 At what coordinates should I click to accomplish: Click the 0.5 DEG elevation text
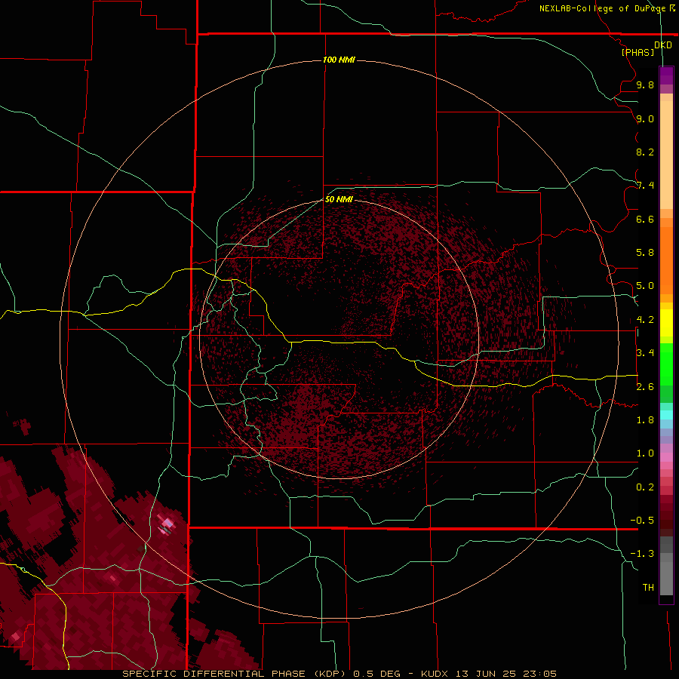point(375,674)
